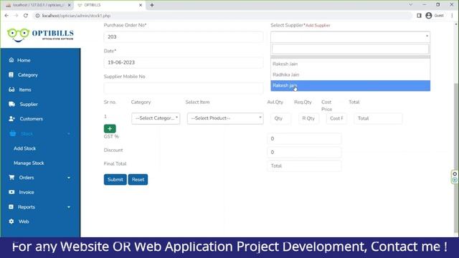Expand the Reports menu arrow
This screenshot has height=258, width=459.
point(69,207)
